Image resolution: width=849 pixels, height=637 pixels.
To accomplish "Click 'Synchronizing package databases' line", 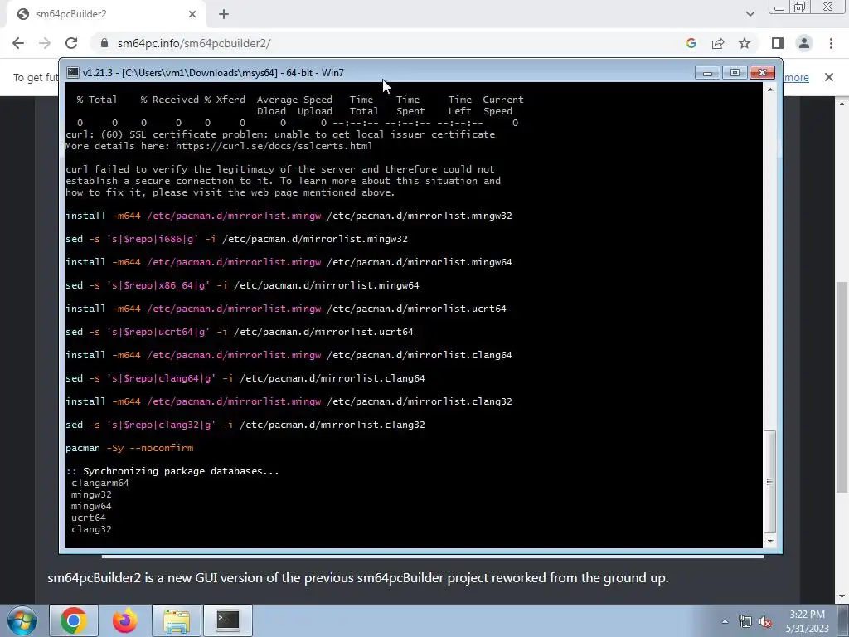I will (x=172, y=471).
